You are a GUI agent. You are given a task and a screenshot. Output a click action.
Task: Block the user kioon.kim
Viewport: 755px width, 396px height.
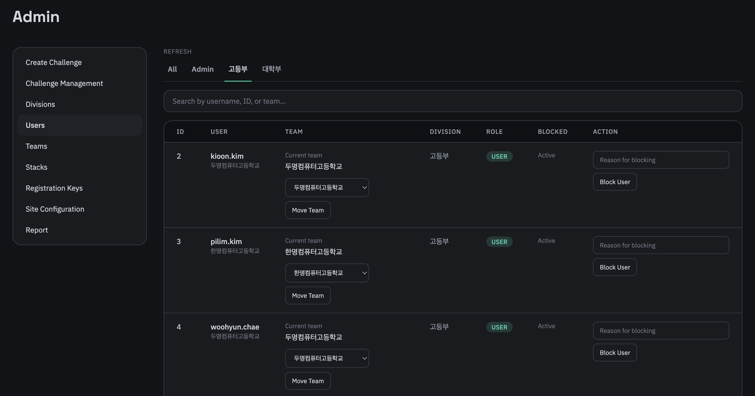[614, 181]
